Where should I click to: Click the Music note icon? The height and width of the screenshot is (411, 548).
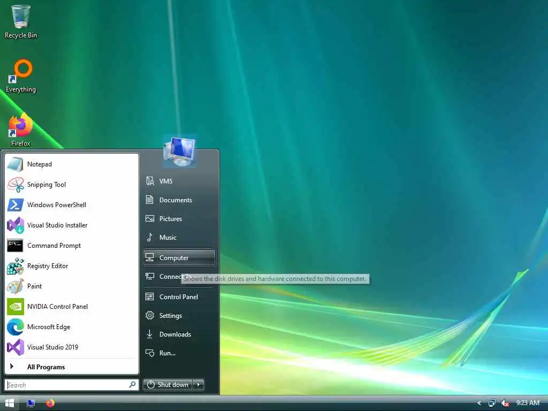click(150, 237)
